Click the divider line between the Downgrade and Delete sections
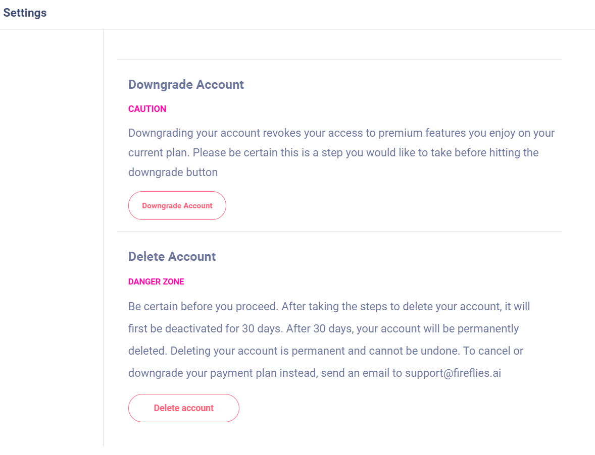Viewport: 595px width, 455px height. point(339,231)
